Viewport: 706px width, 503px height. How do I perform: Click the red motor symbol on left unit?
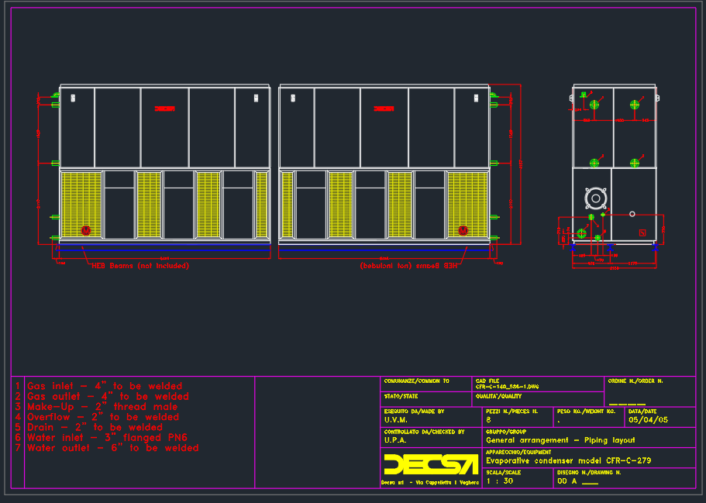(x=85, y=230)
